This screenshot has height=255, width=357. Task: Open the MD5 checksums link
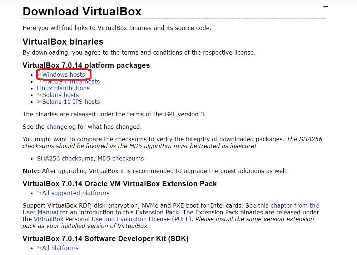click(121, 158)
